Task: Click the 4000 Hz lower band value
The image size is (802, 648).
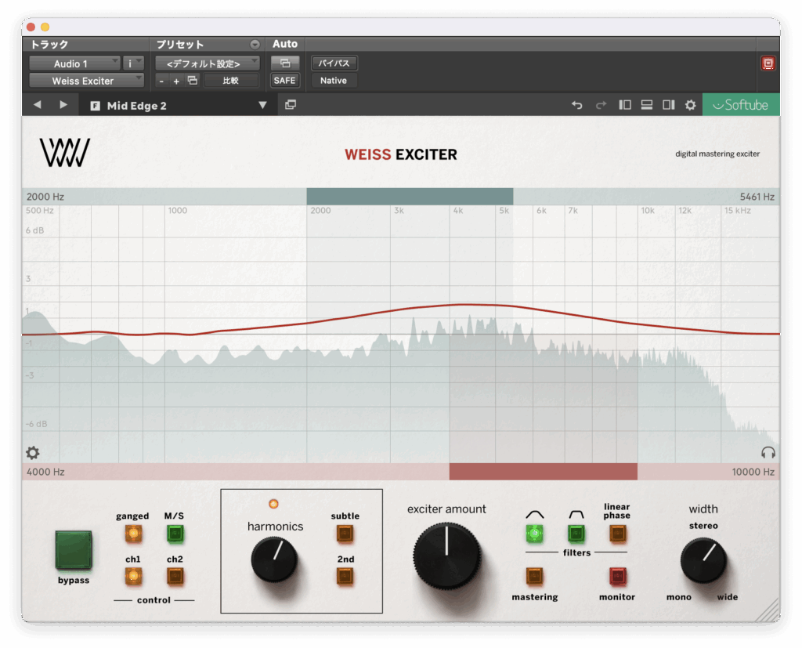Action: click(45, 472)
